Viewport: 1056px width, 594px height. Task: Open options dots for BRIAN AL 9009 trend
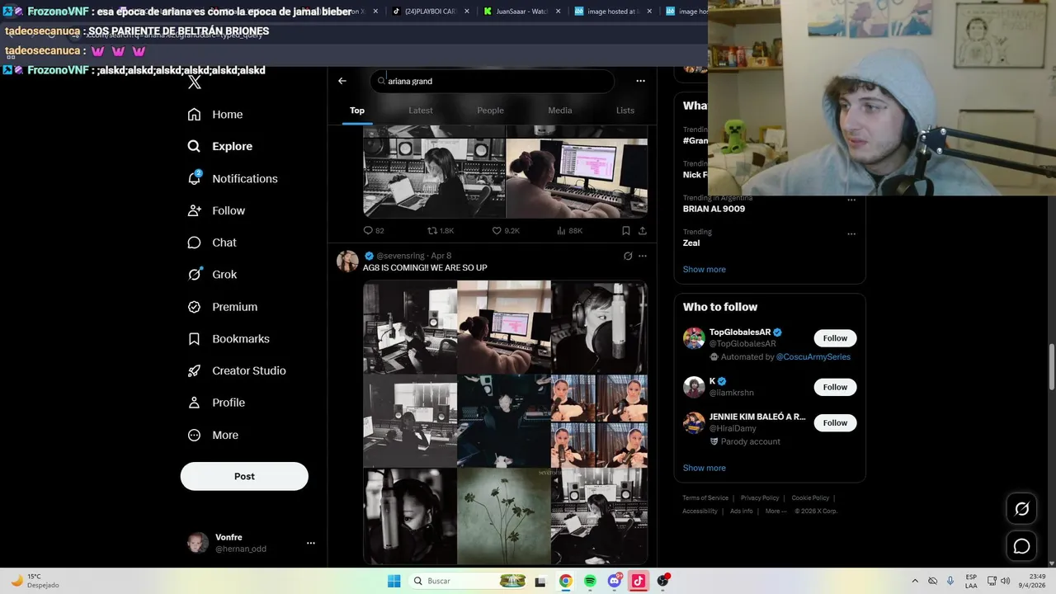pos(851,200)
